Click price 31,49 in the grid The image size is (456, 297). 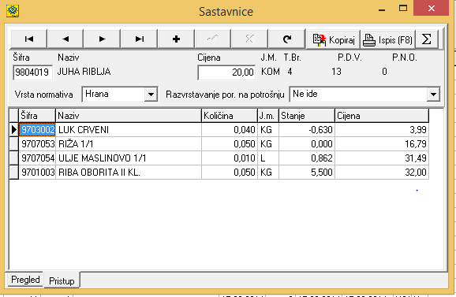coord(382,158)
